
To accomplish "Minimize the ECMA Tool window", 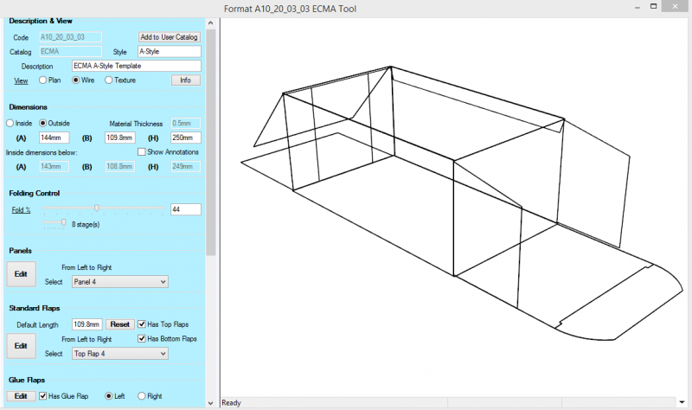I will click(x=638, y=8).
